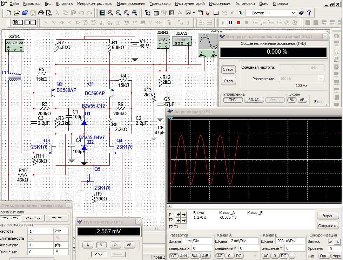Select the XDA1 distortion analyzer instrument
This screenshot has width=343, height=260.
(182, 40)
